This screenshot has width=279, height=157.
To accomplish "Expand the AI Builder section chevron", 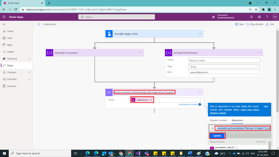I will pyautogui.click(x=29, y=79).
